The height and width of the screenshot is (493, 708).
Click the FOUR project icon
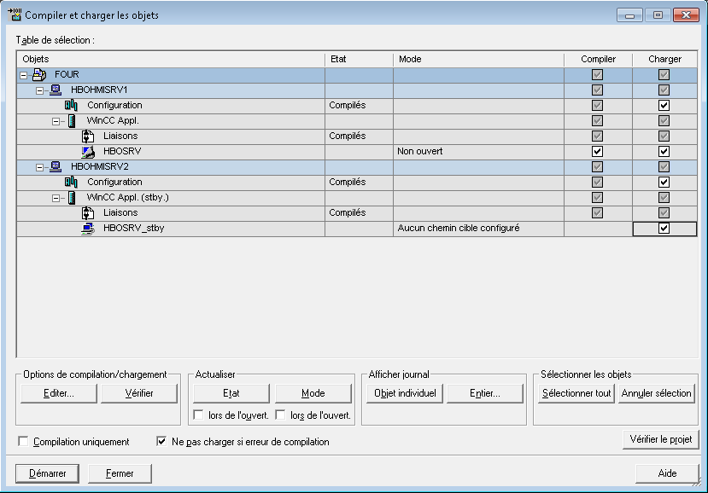pos(38,75)
